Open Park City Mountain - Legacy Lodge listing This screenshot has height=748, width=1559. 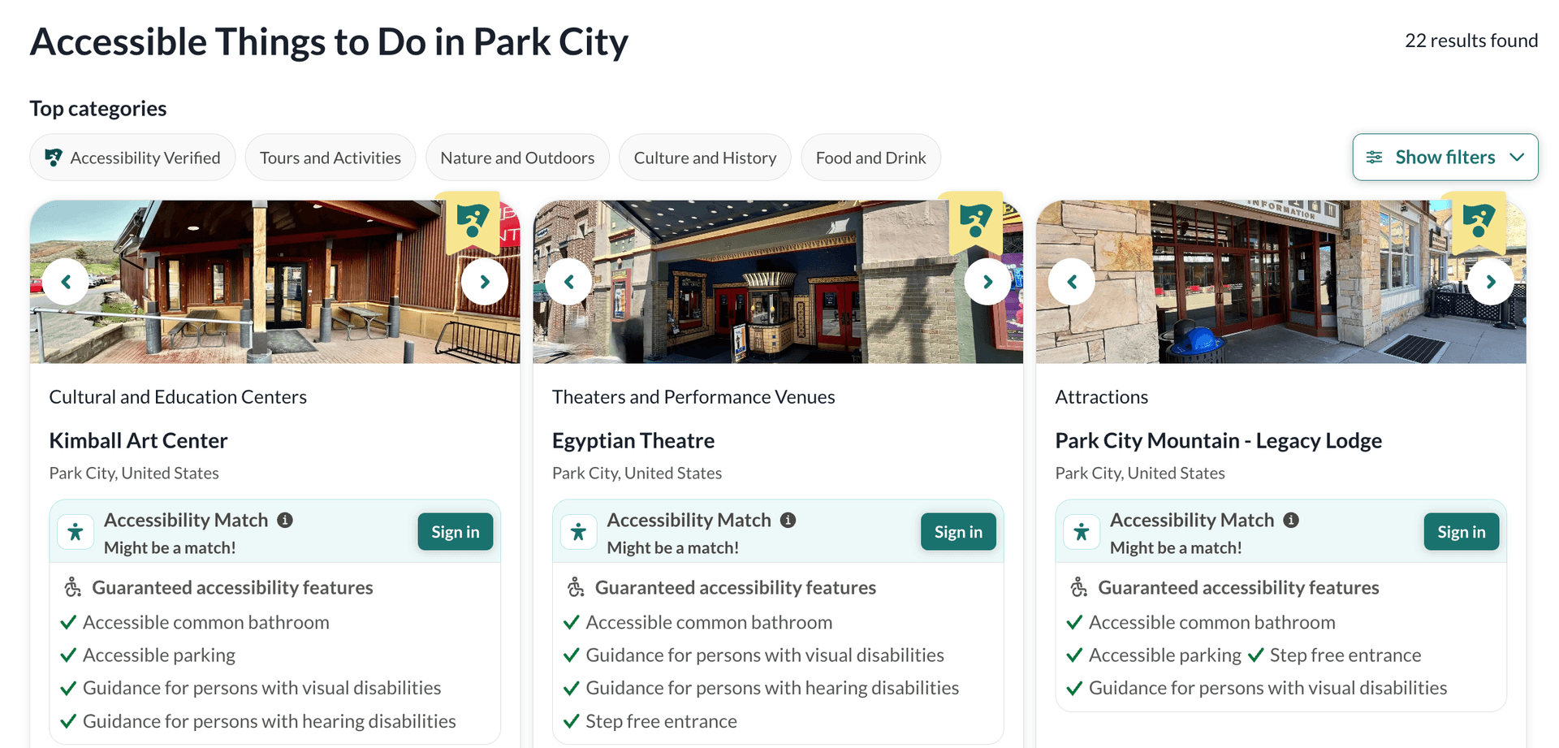1218,441
